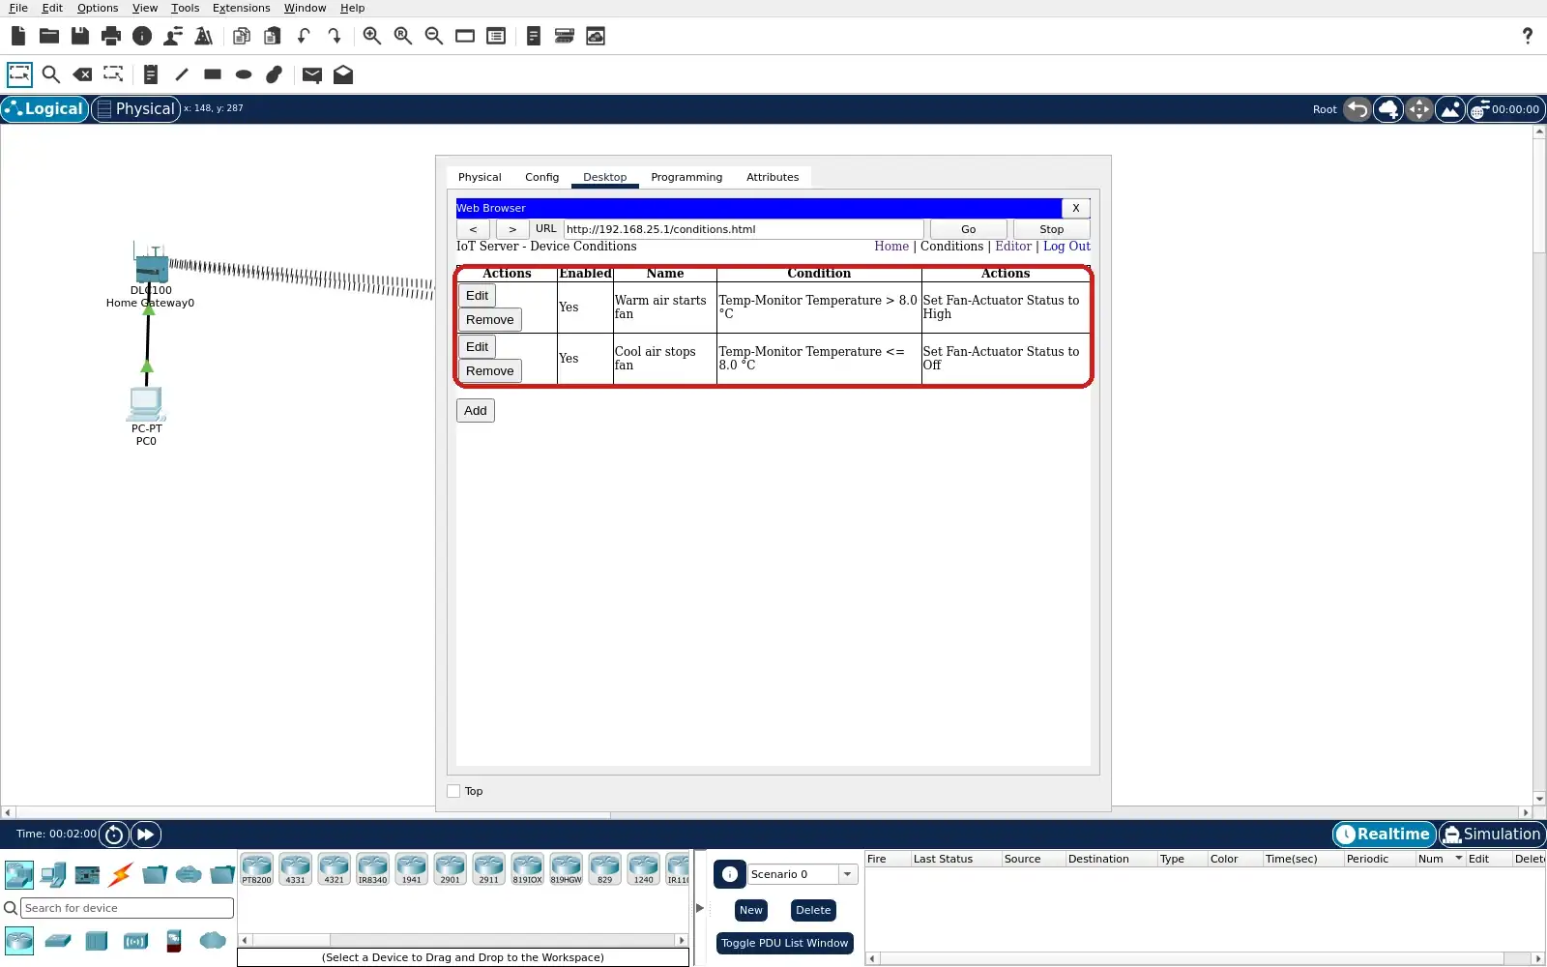Expand the PDU list panel arrow
This screenshot has width=1547, height=967.
(x=700, y=908)
